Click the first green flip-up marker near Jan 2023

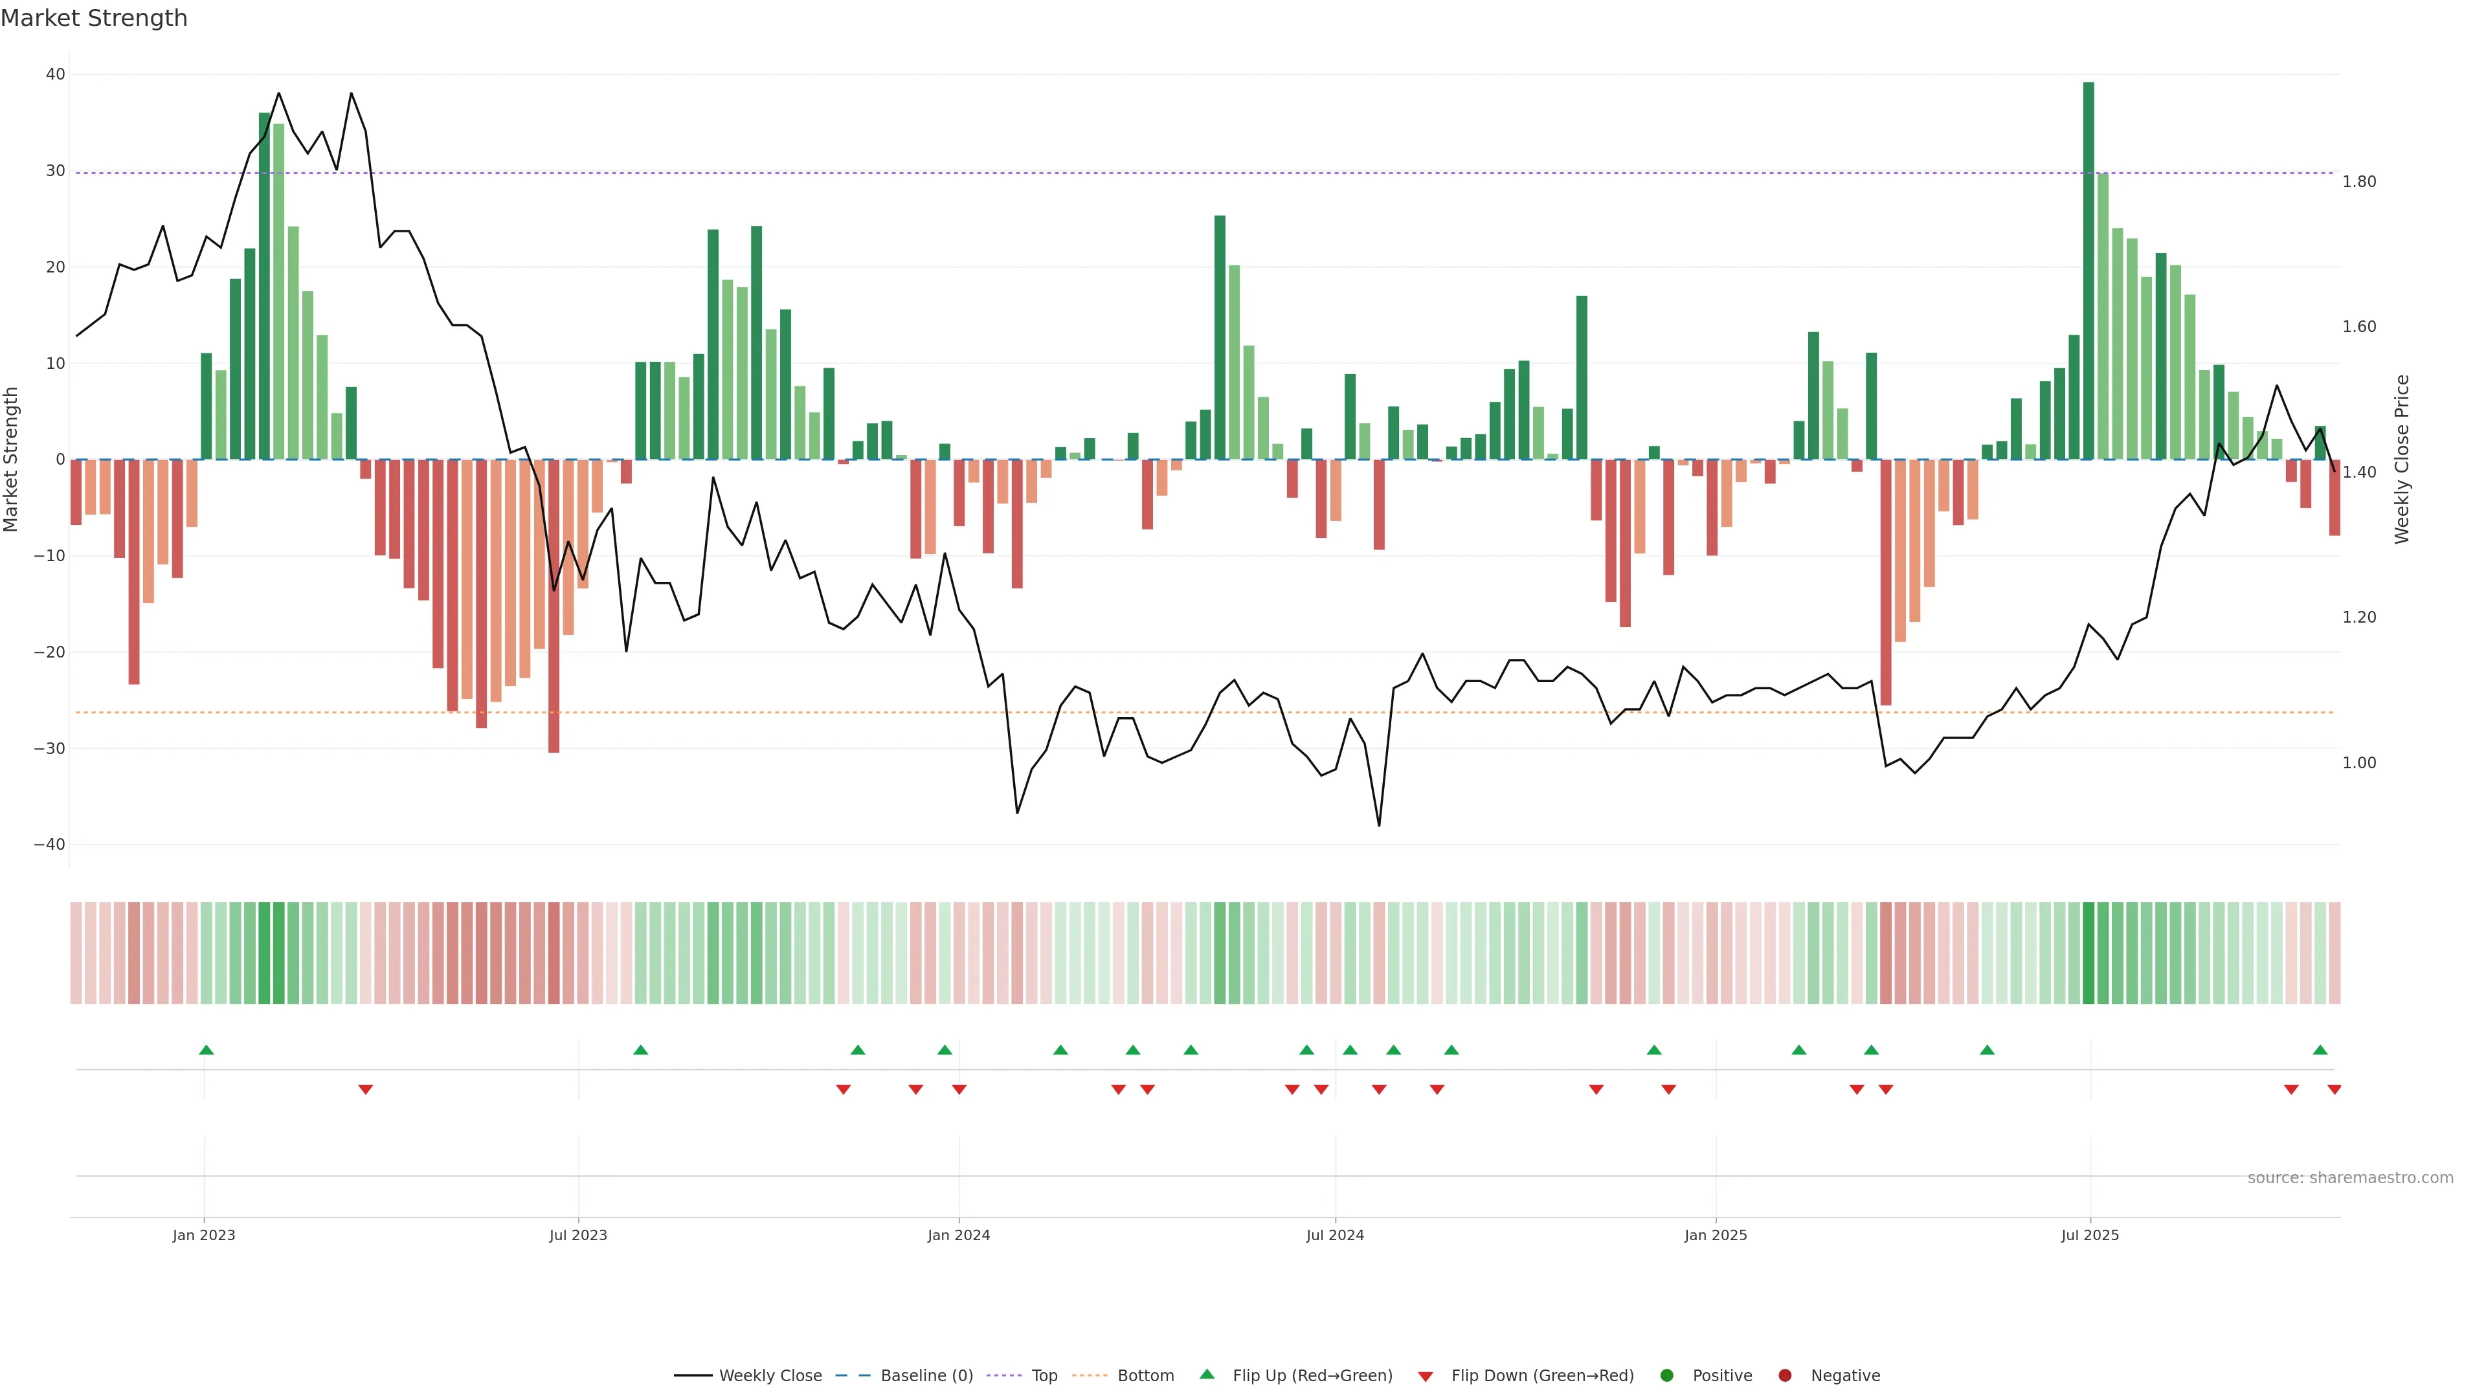(x=206, y=1050)
